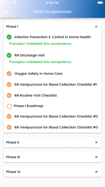Image resolution: width=105 pixels, height=187 pixels.
Task: Tap the battery icon in status bar
Action: (x=100, y=3)
